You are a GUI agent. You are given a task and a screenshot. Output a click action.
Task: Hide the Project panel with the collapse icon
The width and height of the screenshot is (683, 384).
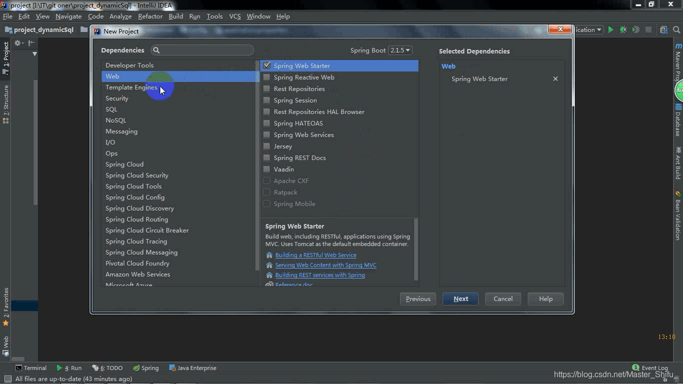(31, 43)
